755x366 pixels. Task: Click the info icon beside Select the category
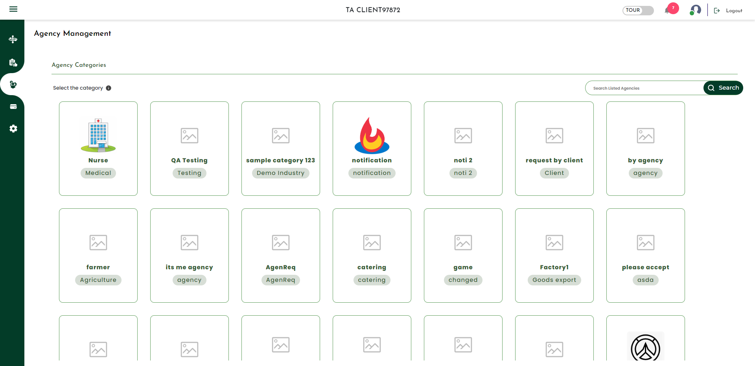109,88
